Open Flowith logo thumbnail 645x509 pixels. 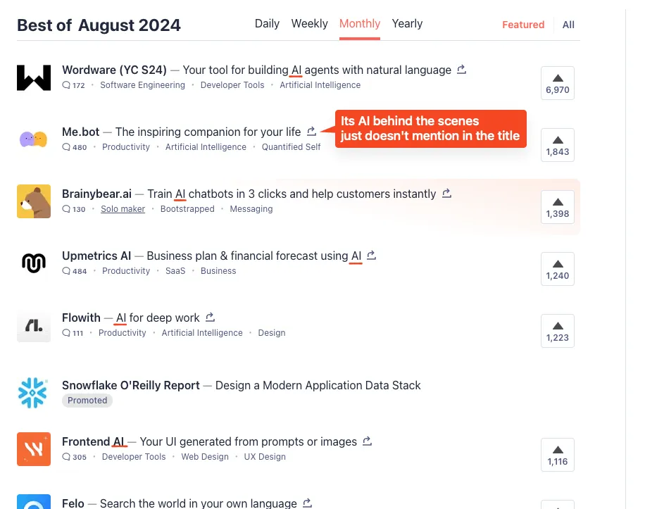34,325
